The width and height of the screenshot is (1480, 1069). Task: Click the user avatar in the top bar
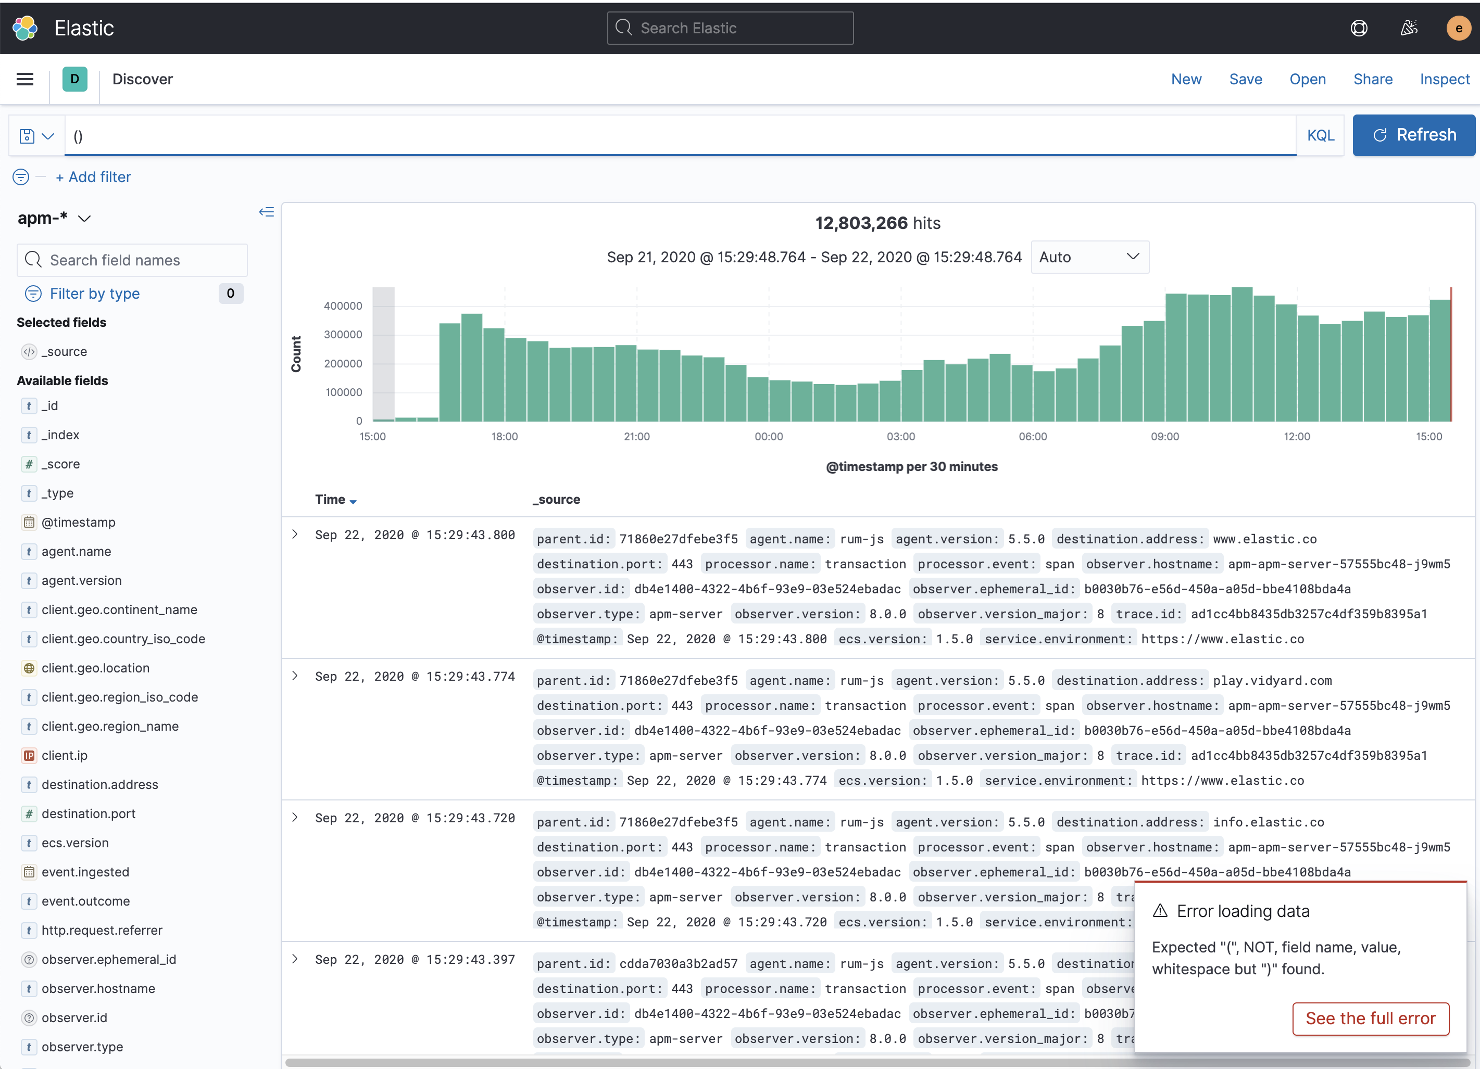pos(1459,28)
